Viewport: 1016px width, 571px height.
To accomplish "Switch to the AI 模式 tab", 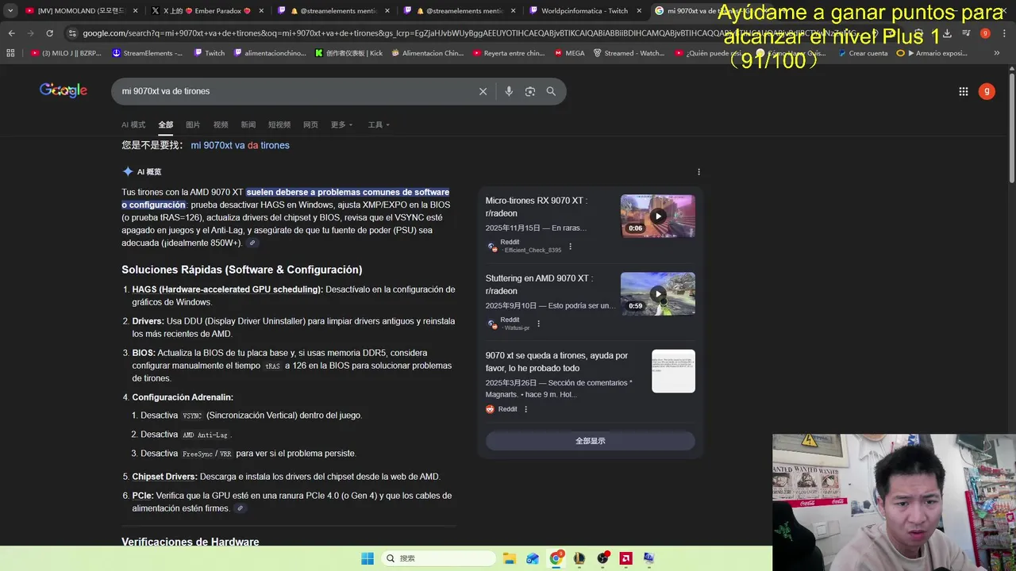I will tap(133, 125).
